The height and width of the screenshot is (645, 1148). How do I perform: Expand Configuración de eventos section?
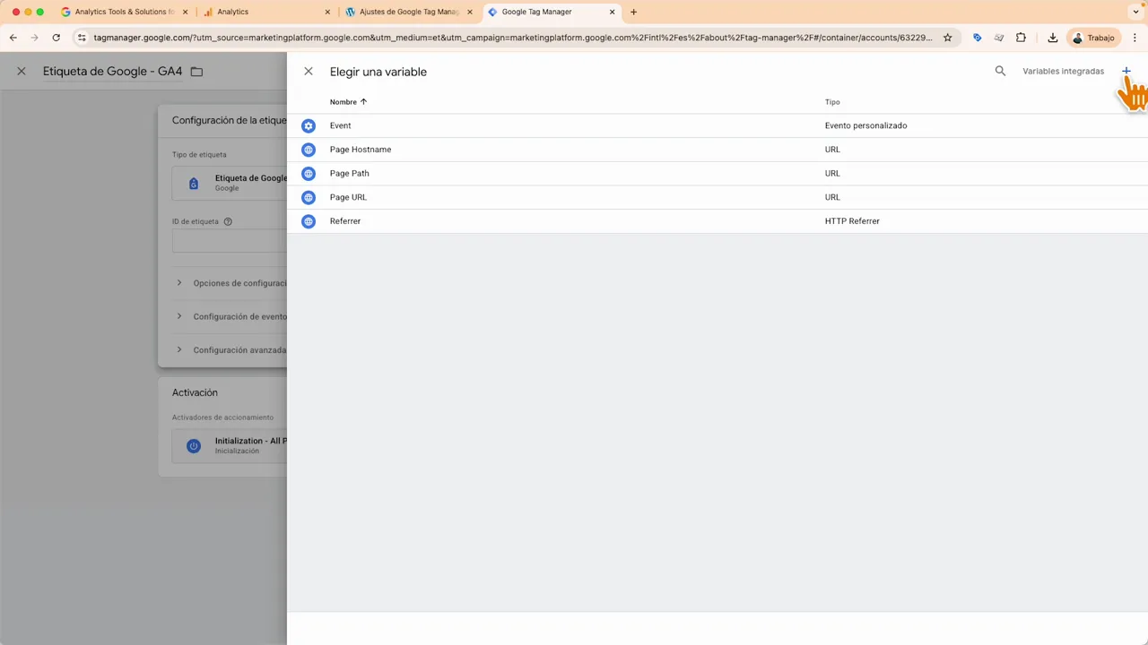click(x=179, y=316)
